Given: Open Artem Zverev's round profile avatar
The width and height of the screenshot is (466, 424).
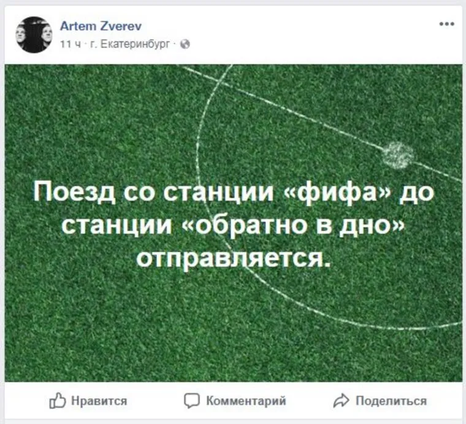Looking at the screenshot, I should click(34, 35).
